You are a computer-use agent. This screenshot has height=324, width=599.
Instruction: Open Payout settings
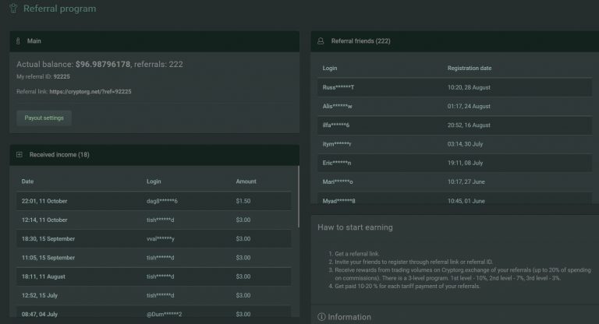[44, 118]
